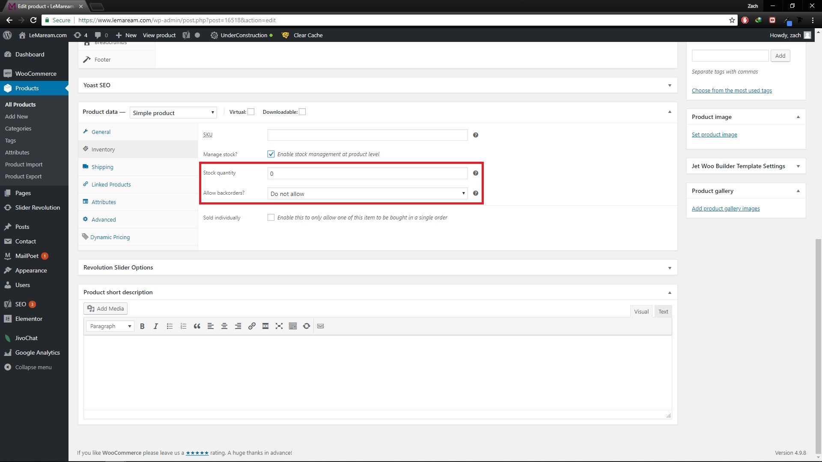Open the Paragraph format dropdown
The width and height of the screenshot is (822, 462).
[x=110, y=326]
